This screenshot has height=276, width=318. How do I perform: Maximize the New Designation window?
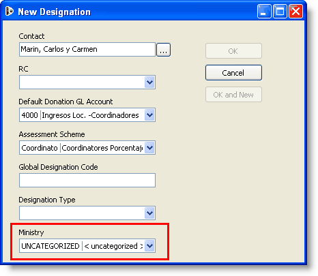[280, 11]
